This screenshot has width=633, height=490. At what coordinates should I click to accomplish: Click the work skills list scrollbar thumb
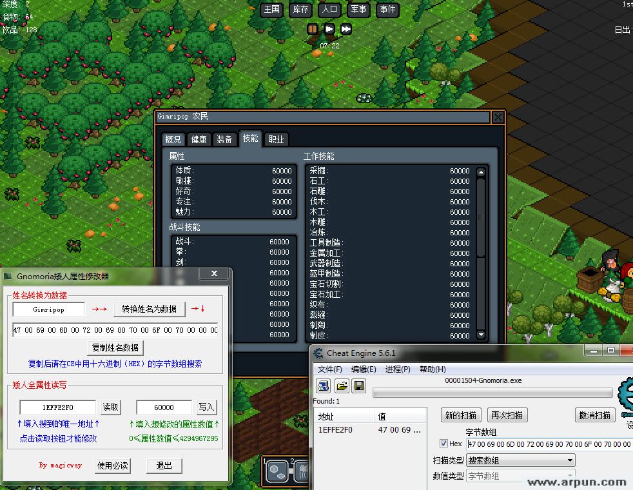(x=481, y=217)
